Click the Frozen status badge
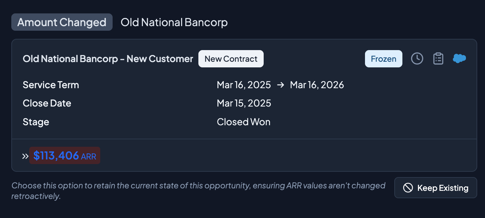The height and width of the screenshot is (218, 485). (x=383, y=59)
